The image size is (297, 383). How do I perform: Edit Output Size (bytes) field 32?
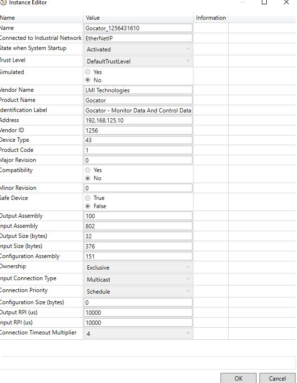[x=138, y=236]
